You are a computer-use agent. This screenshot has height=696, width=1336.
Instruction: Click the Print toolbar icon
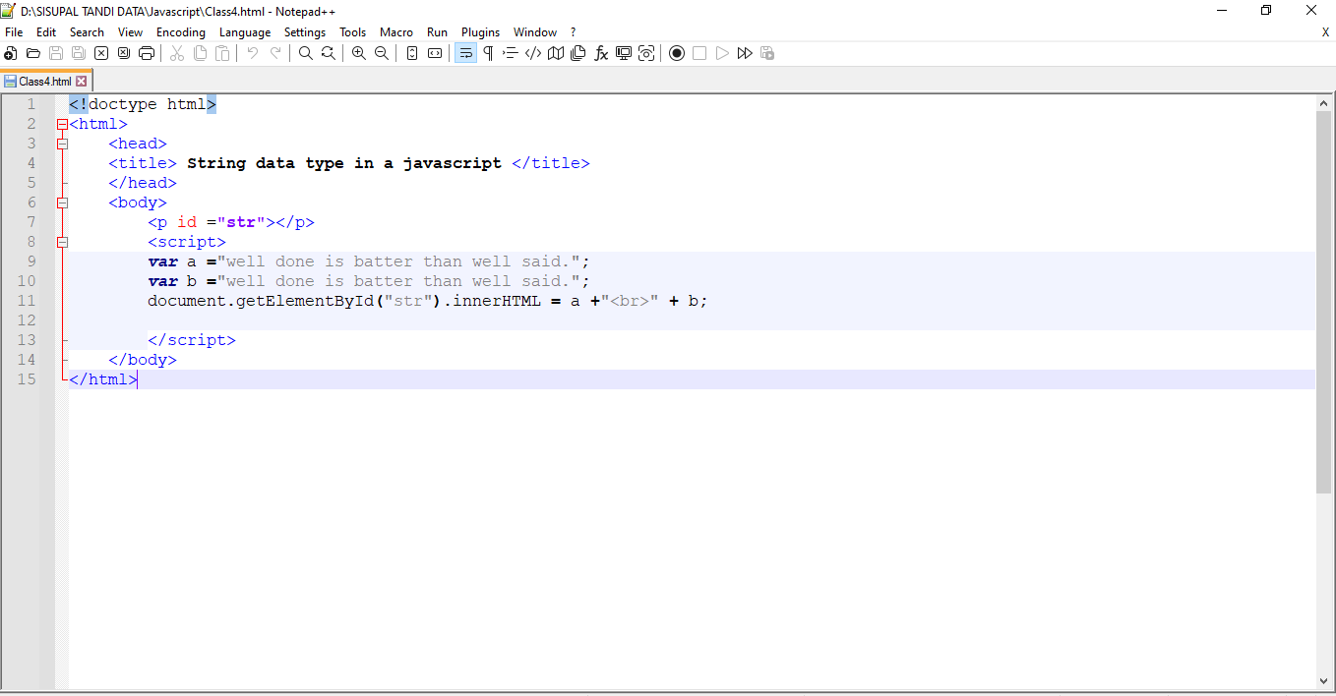click(147, 53)
